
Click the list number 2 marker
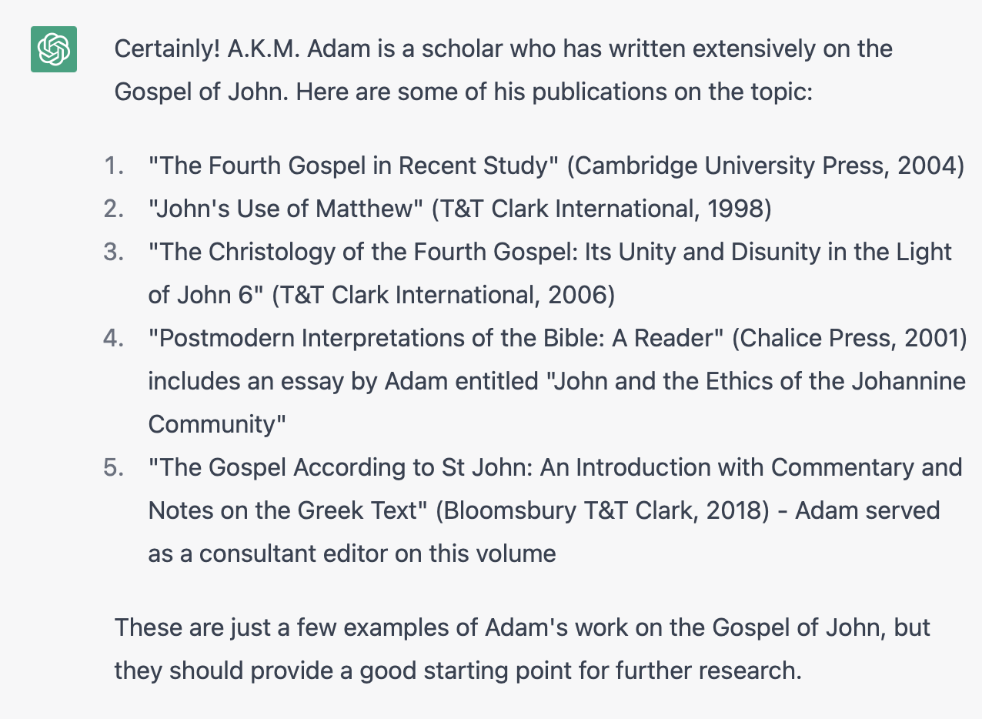click(x=114, y=209)
